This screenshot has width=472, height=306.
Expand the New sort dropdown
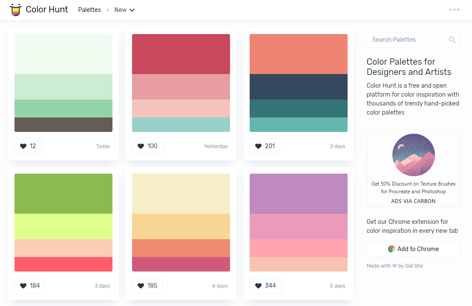click(124, 10)
